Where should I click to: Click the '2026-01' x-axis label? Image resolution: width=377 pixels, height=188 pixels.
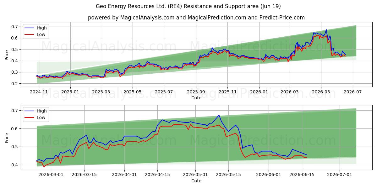[x=259, y=92]
